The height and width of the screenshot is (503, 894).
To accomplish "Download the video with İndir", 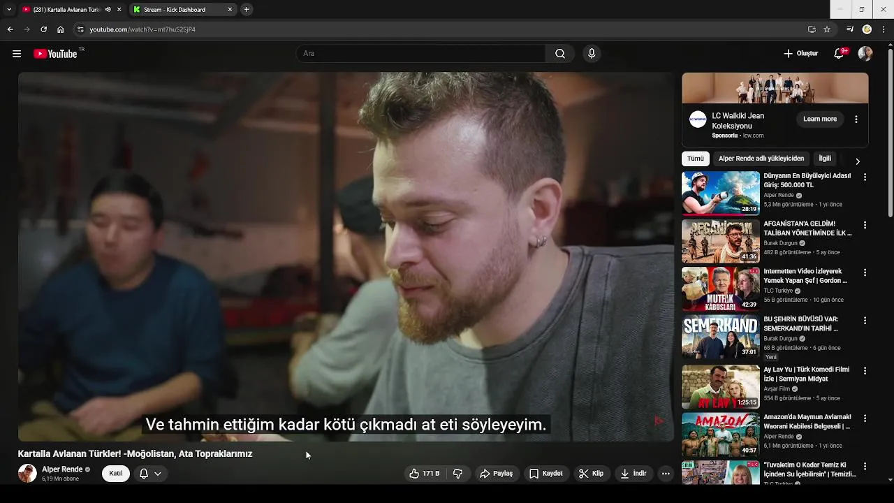I will 633,474.
